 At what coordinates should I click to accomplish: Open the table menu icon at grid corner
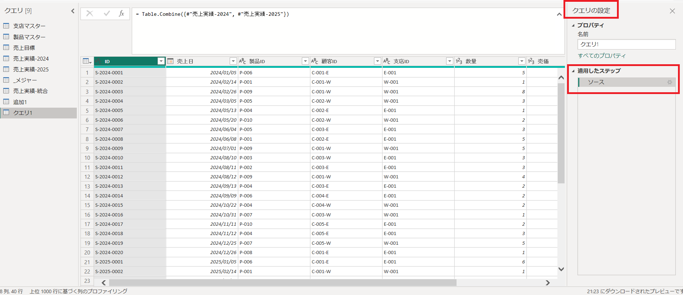pos(87,61)
